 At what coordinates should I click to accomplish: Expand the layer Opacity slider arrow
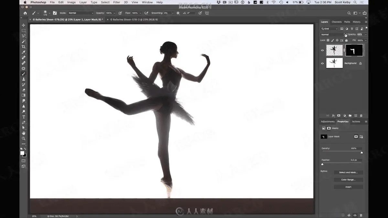pos(366,35)
